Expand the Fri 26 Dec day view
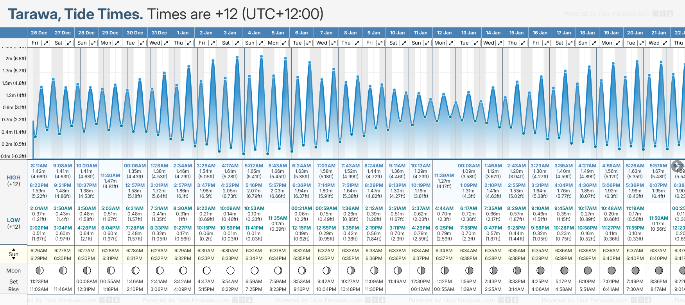The width and height of the screenshot is (685, 305). tap(46, 43)
